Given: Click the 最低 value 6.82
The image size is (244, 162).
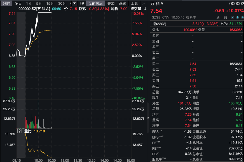Looking at the screenshot, I should click(x=239, y=120).
